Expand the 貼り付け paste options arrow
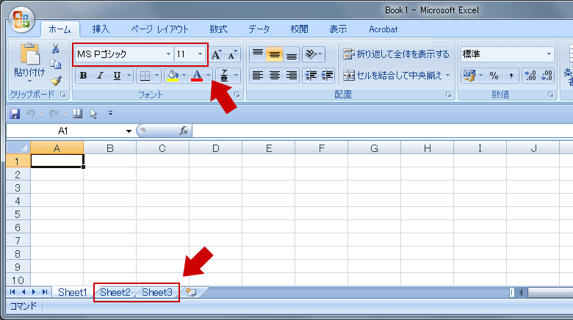This screenshot has width=573, height=320. coord(30,81)
